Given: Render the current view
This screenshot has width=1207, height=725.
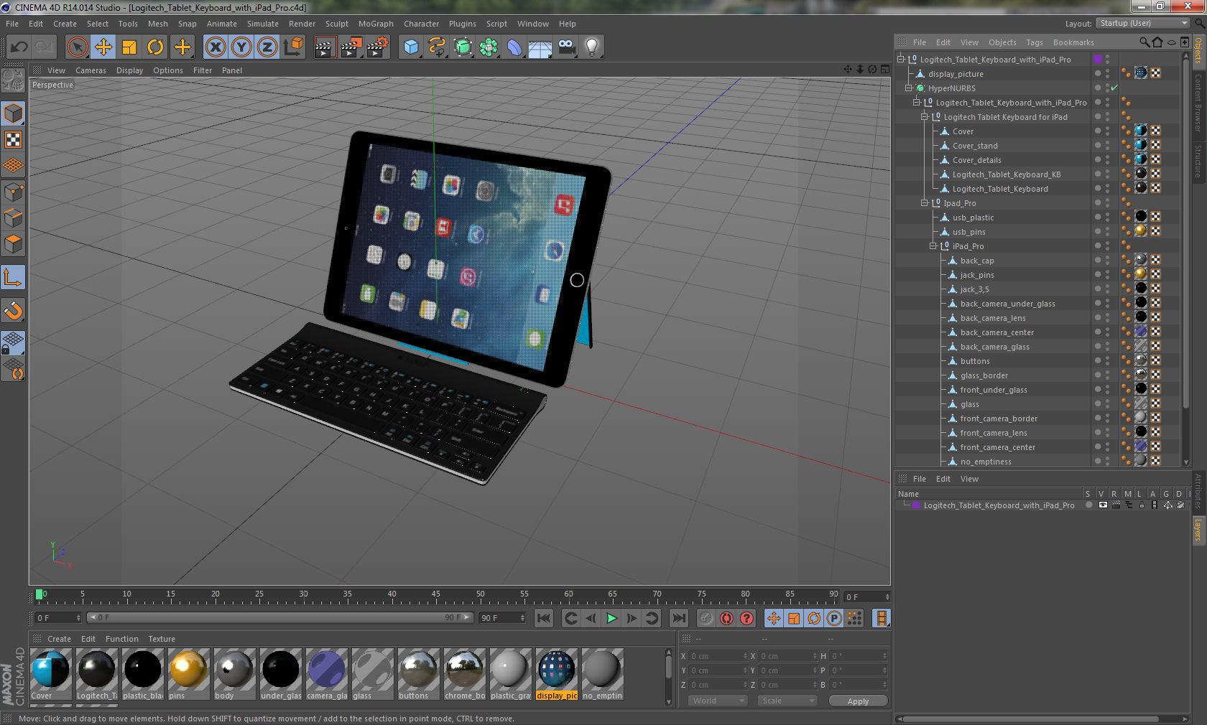Looking at the screenshot, I should click(325, 47).
